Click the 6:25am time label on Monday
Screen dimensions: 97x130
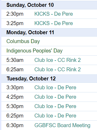click(x=15, y=69)
